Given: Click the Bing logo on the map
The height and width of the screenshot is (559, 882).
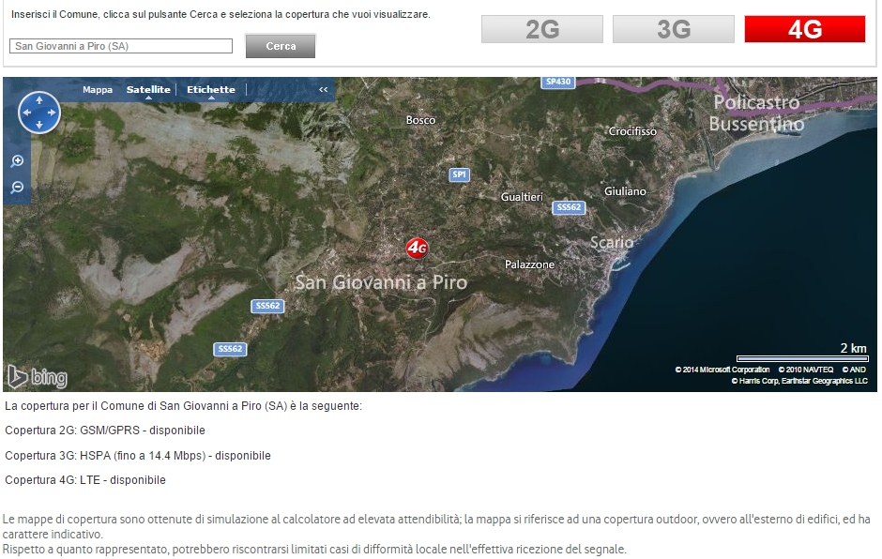Looking at the screenshot, I should pos(38,377).
